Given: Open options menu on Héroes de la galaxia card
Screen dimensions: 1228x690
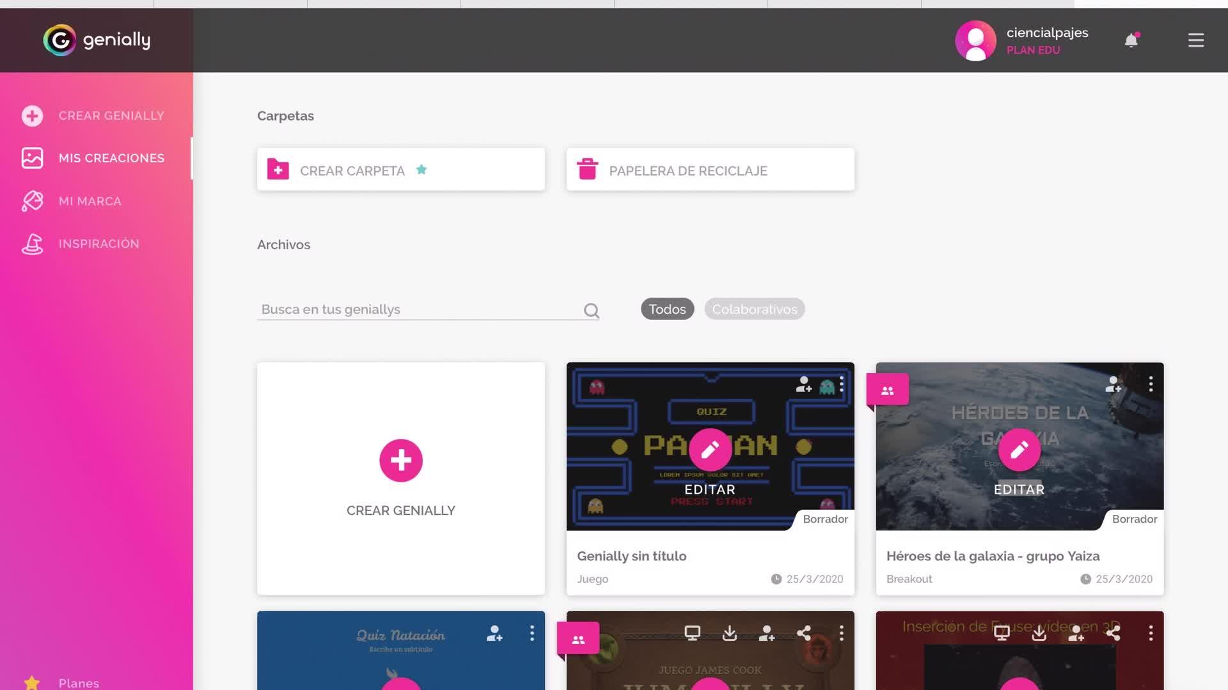Looking at the screenshot, I should pos(1151,384).
